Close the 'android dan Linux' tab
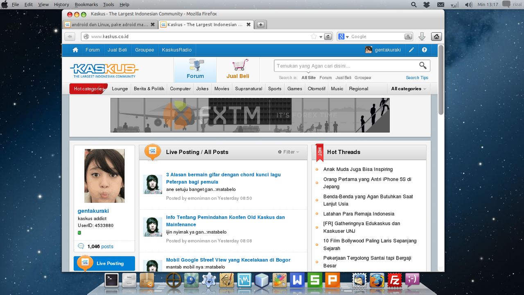 point(153,25)
